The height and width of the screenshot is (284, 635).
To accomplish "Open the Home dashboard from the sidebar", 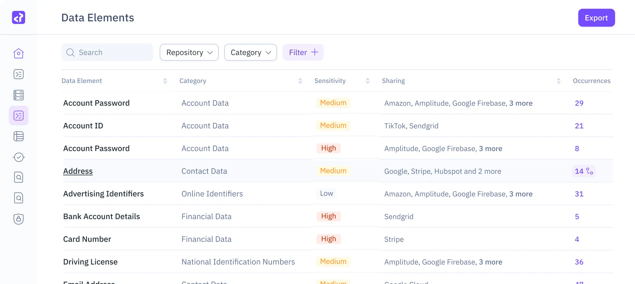I will click(x=19, y=53).
